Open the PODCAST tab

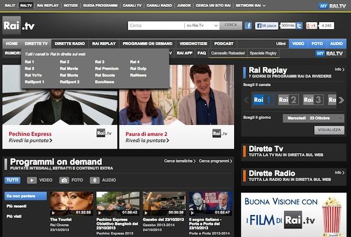tap(224, 44)
